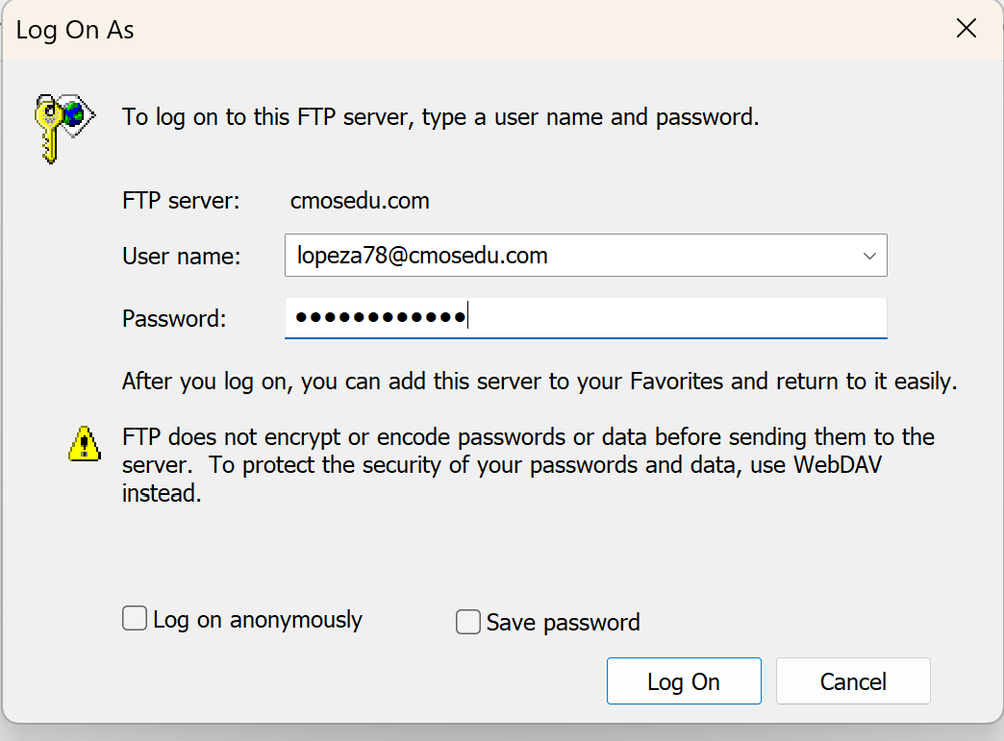Click the FTP does not encrypt warning text
This screenshot has height=741, width=1004.
[x=528, y=466]
